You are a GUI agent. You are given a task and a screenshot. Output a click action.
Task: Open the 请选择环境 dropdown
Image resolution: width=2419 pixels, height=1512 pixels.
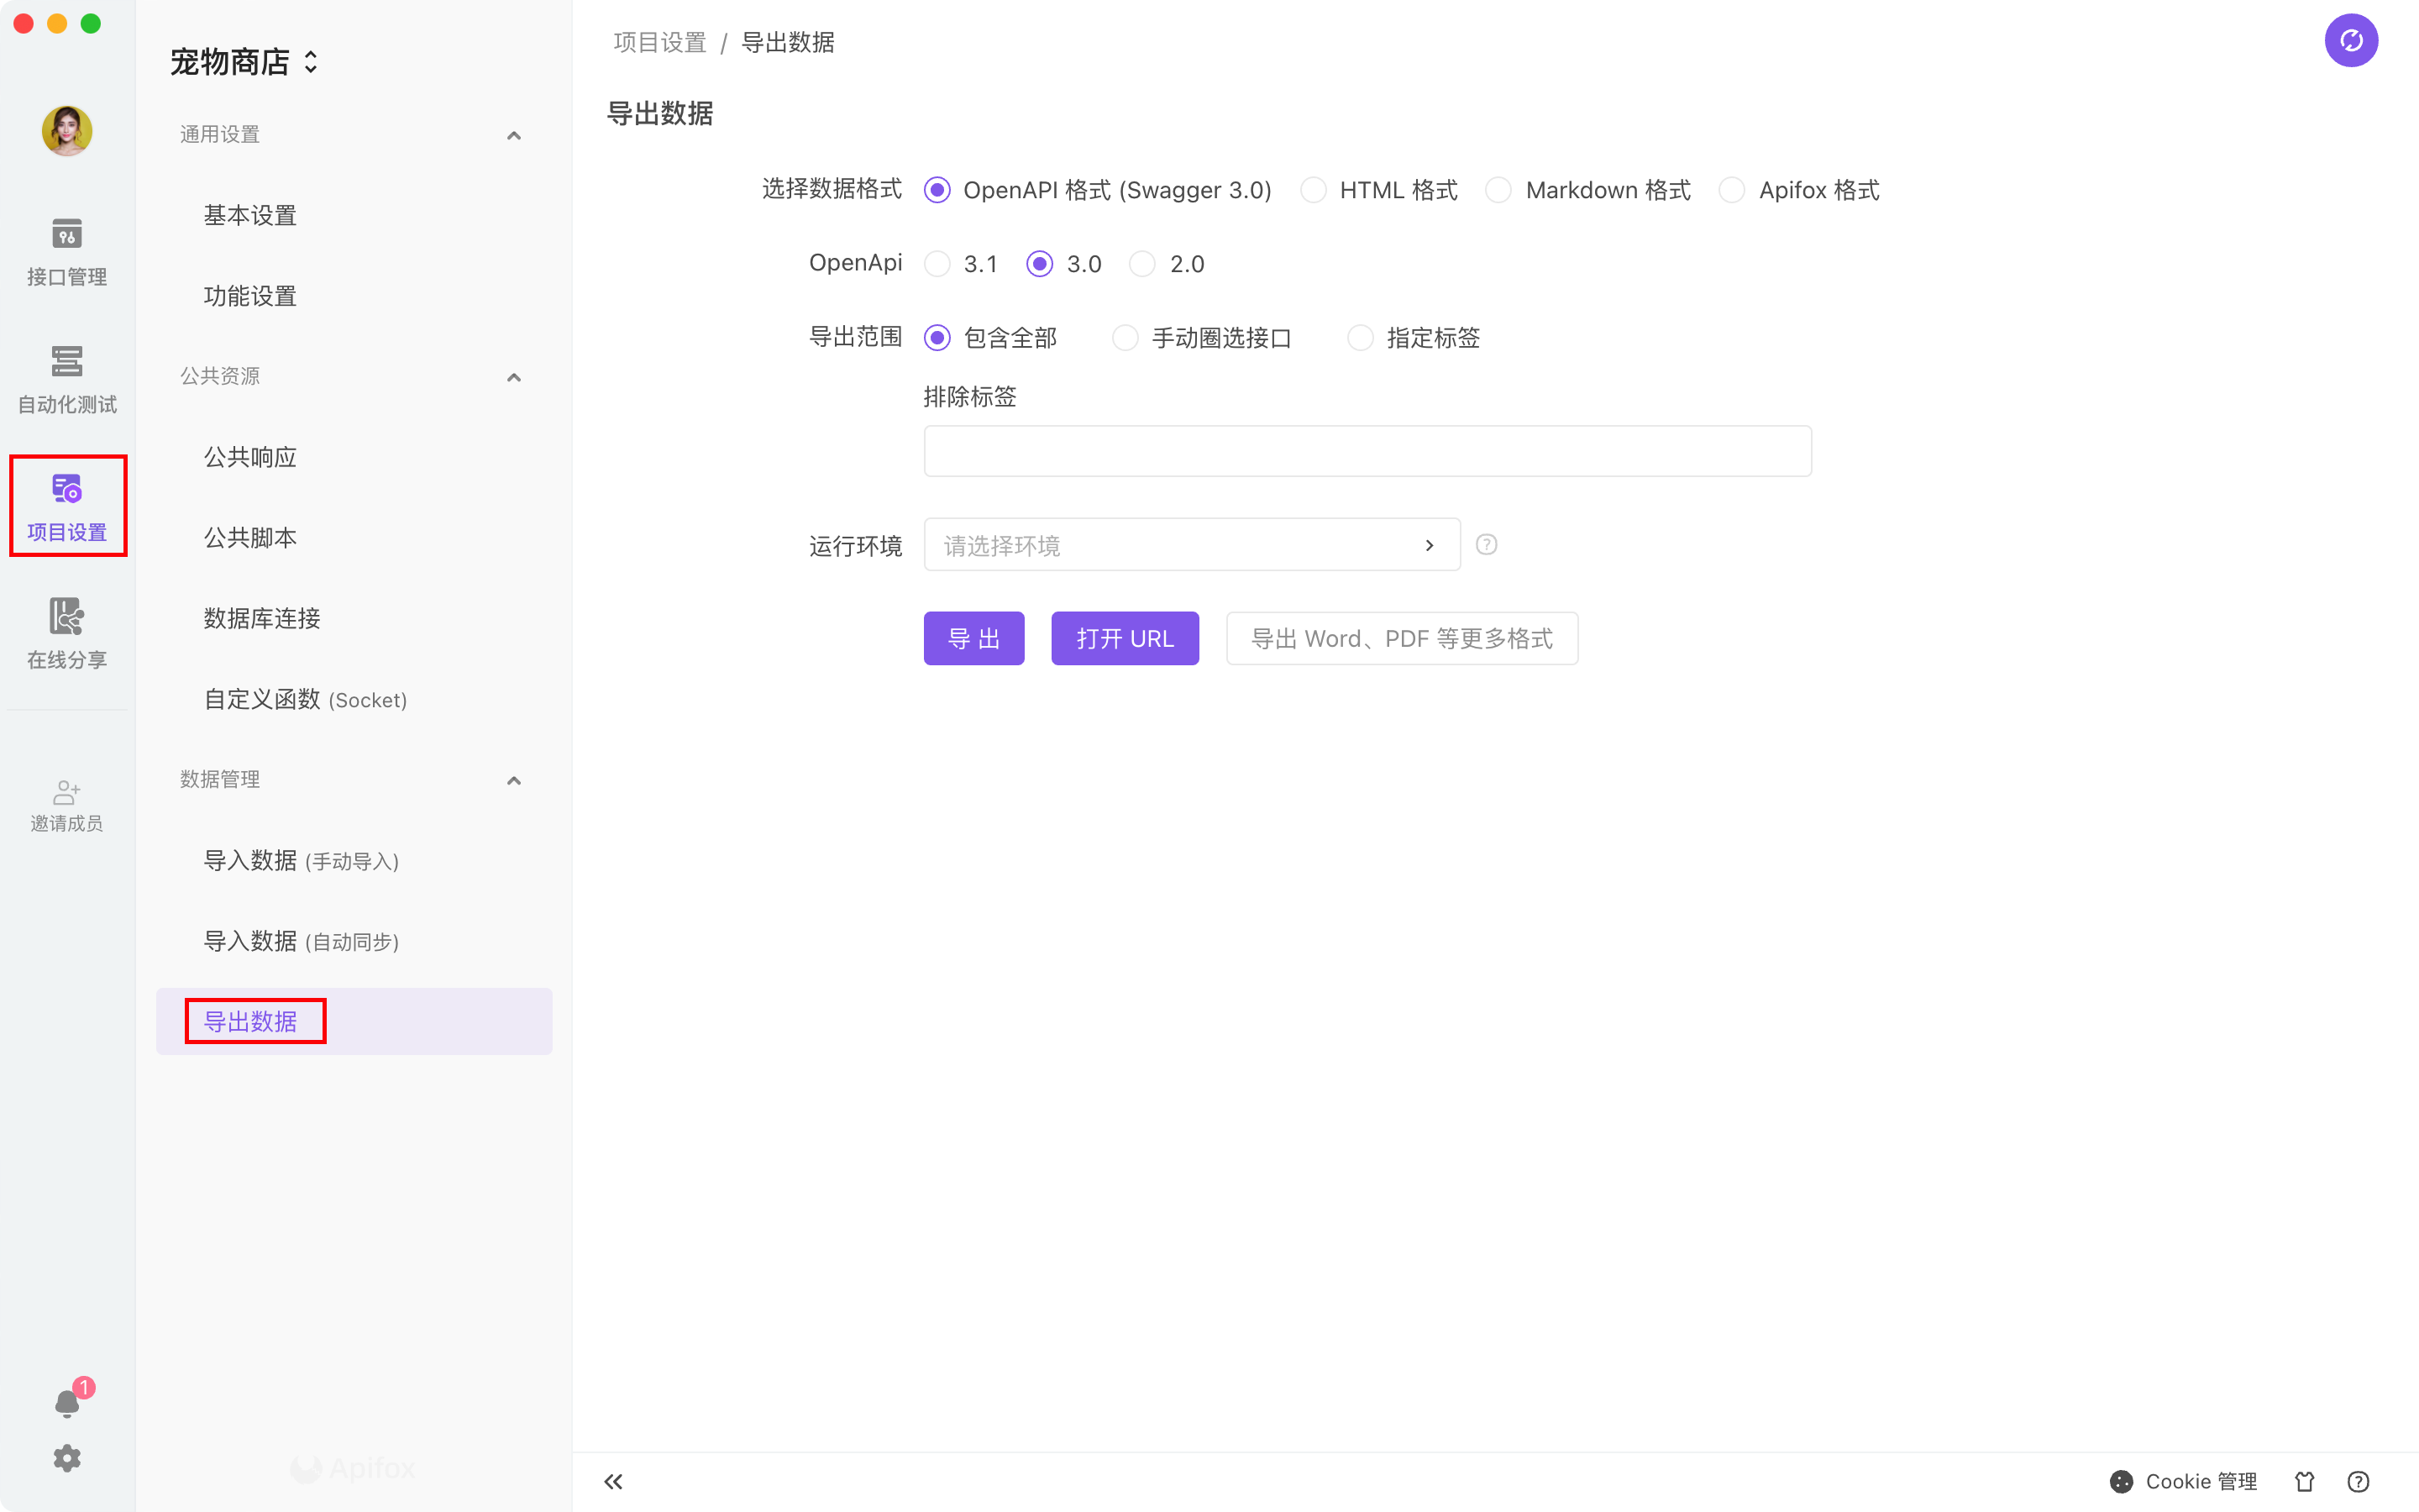tap(1190, 545)
